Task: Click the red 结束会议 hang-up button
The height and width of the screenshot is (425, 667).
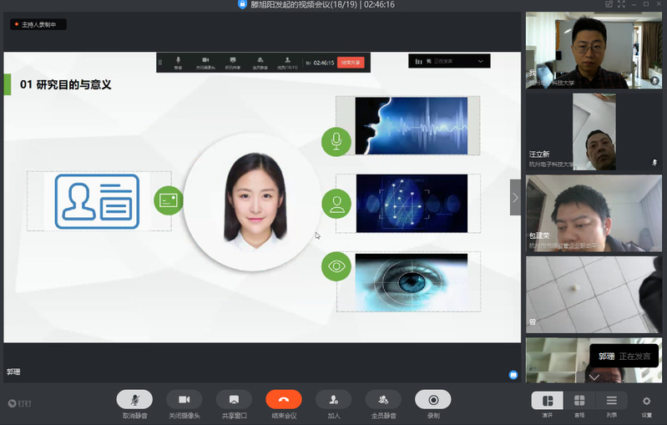Action: click(x=284, y=399)
